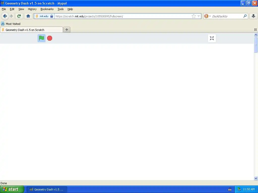Click the scrollbar up arrow
Viewport: 258px width, 193px height.
click(x=256, y=35)
